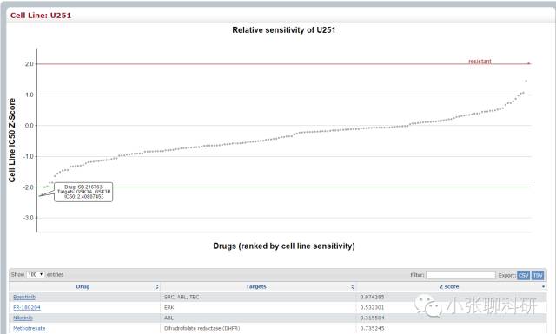Open the Nilotinib drug link
Image resolution: width=556 pixels, height=334 pixels.
pos(23,318)
